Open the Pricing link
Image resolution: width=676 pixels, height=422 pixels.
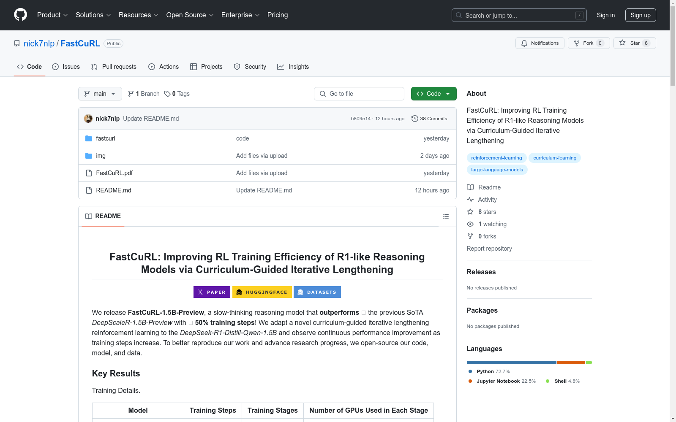(278, 15)
